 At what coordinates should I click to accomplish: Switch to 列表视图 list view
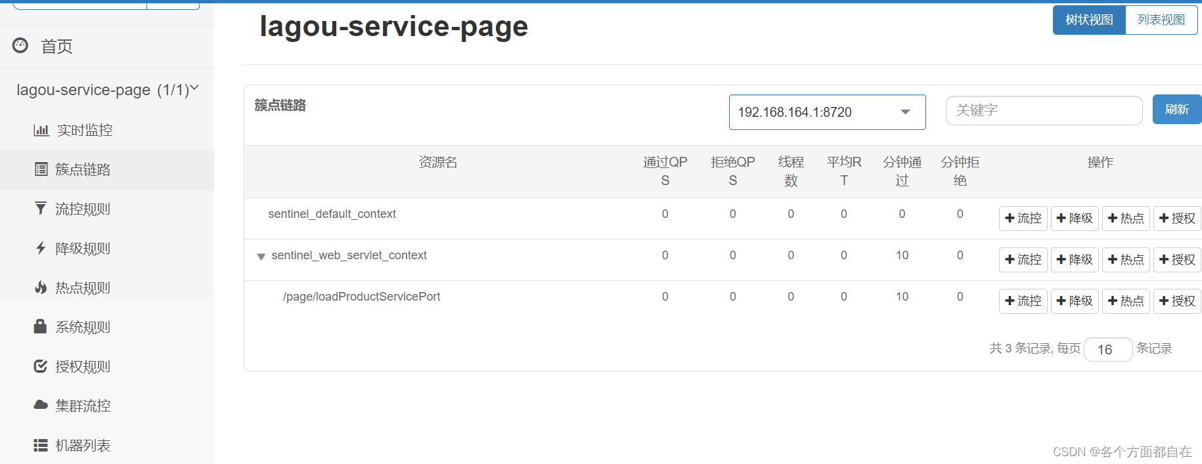point(1161,20)
